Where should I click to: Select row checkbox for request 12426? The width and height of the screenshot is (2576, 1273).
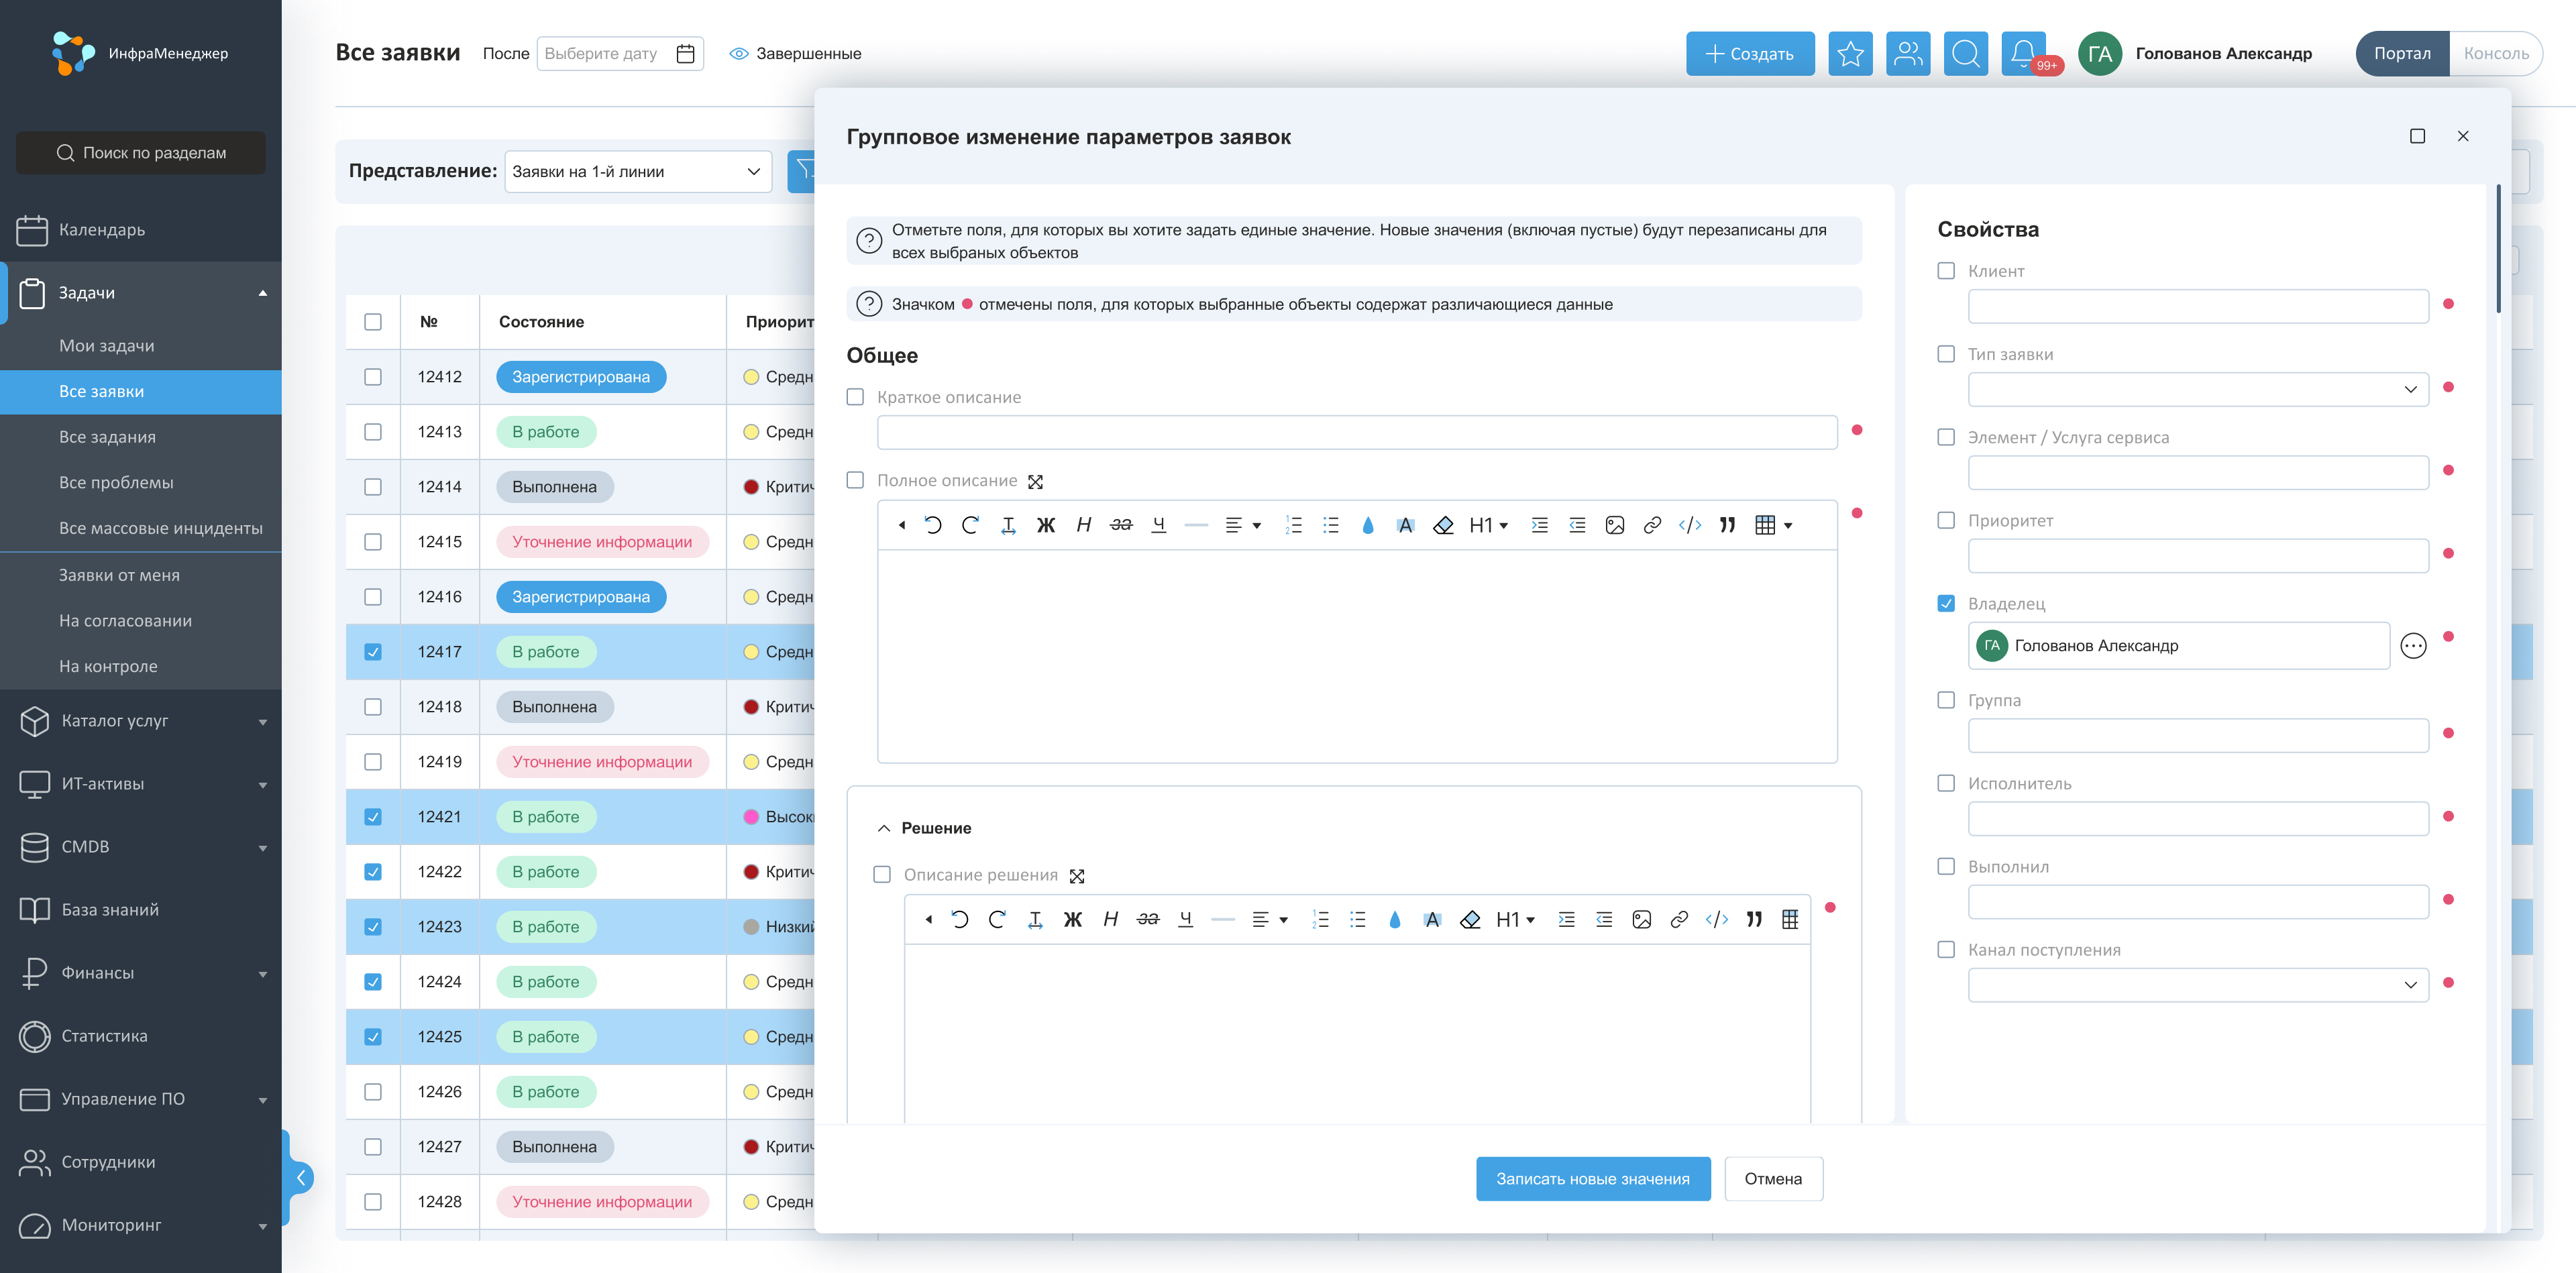pos(373,1092)
